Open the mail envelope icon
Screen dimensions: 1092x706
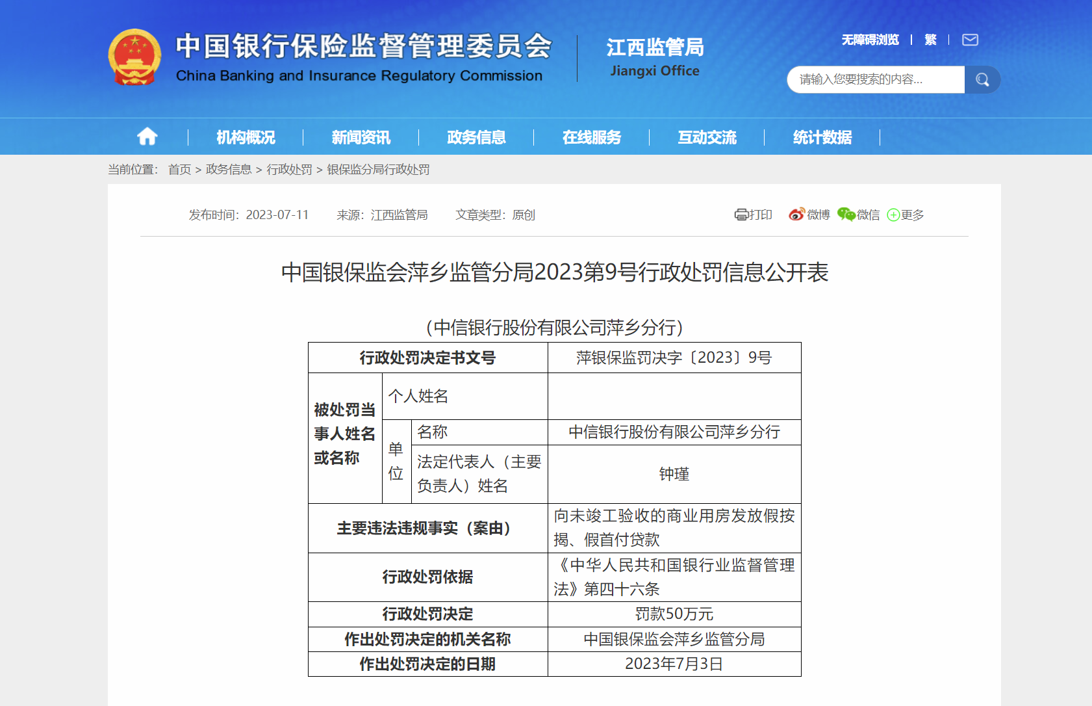coord(970,40)
